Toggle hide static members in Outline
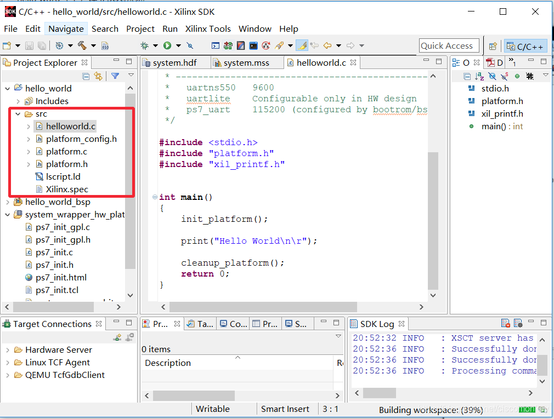Image resolution: width=554 pixels, height=419 pixels. click(x=505, y=76)
